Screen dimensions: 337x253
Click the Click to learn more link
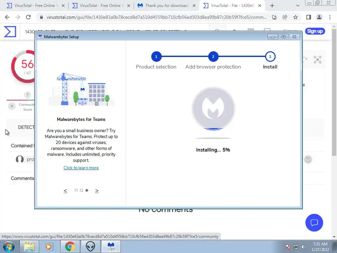tap(81, 168)
